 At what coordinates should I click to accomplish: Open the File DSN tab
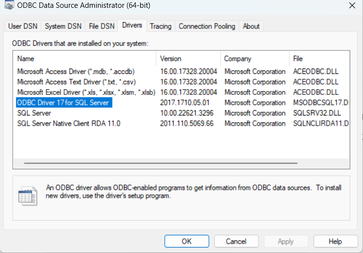(102, 26)
